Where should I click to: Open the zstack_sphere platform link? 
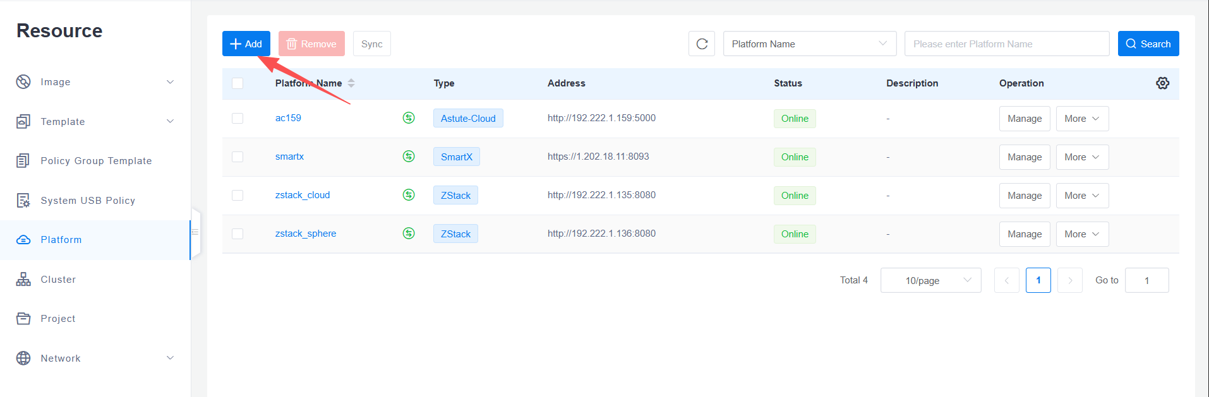[x=306, y=234]
